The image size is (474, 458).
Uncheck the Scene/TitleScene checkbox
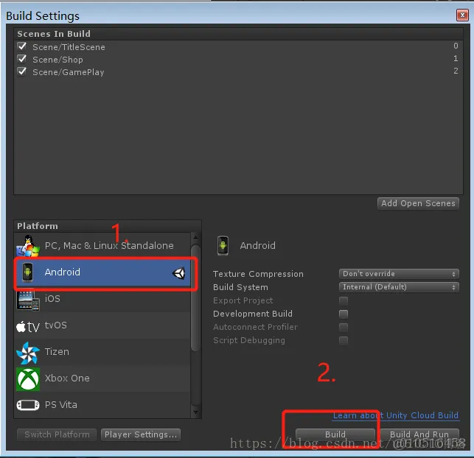(x=22, y=46)
